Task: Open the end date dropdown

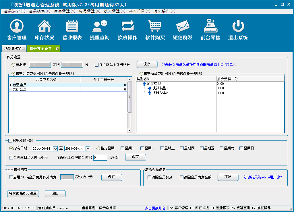Action: click(88, 149)
